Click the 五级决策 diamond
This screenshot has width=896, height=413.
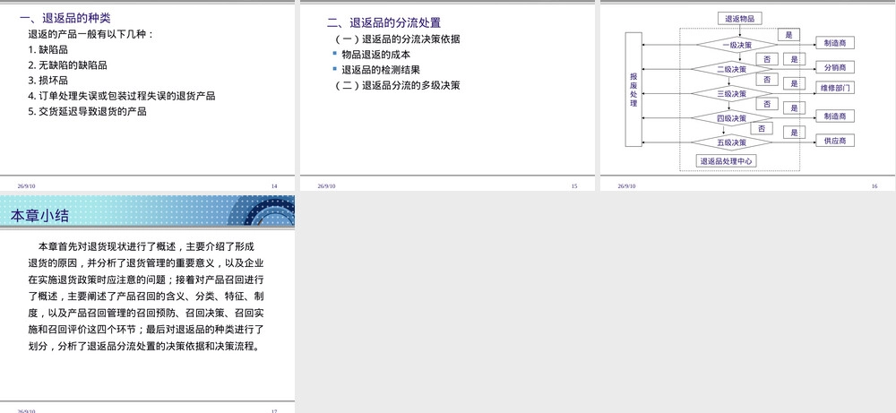tap(731, 142)
